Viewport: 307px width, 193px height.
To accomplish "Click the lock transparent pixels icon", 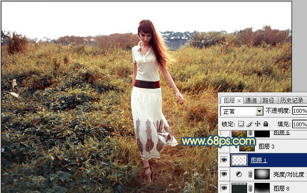I will click(241, 124).
